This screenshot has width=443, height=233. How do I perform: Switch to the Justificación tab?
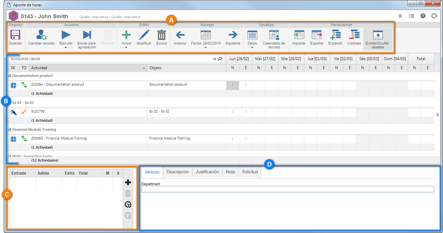[x=207, y=172]
